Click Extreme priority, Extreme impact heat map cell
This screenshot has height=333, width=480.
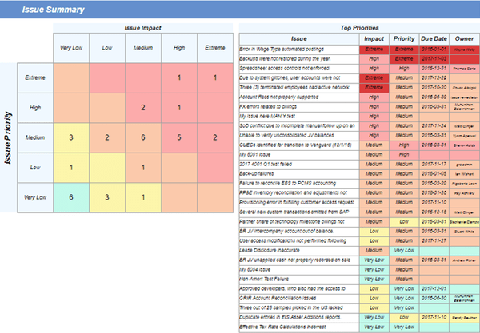[214, 77]
